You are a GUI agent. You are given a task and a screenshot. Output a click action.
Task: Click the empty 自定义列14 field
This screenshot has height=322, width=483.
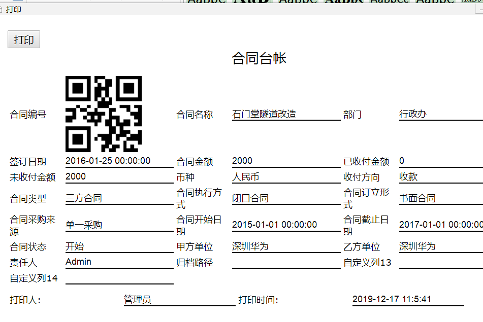coord(119,278)
